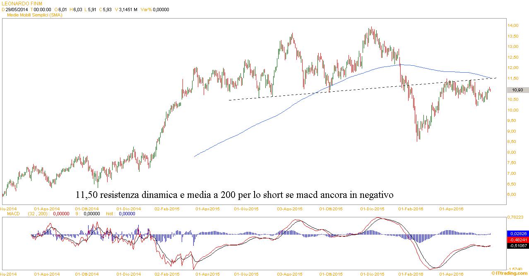
Task: Click the Var% value 0,00000
Action: [x=161, y=9]
